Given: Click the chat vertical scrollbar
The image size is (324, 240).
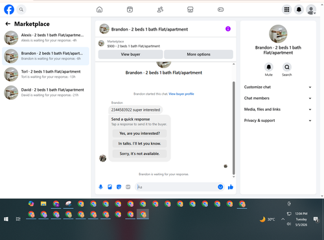Looking at the screenshot, I should [x=233, y=128].
